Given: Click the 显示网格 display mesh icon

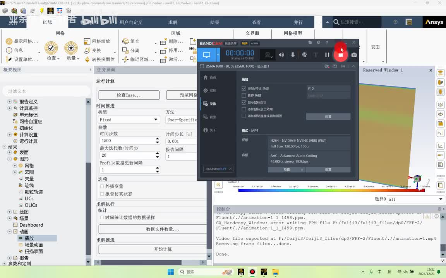Looking at the screenshot, I should click(9, 41).
